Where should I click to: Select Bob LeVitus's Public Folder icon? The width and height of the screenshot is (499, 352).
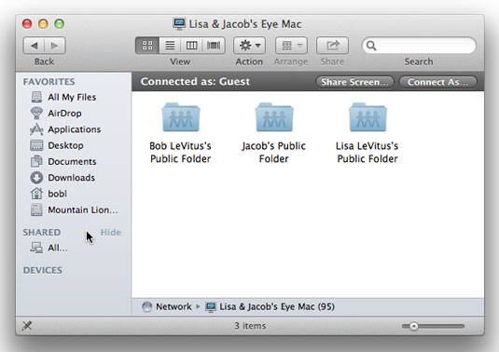pos(181,117)
